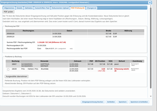157x111 pixels.
Task: Click Ausgewählte übernehmen button
Action: (x=16, y=77)
